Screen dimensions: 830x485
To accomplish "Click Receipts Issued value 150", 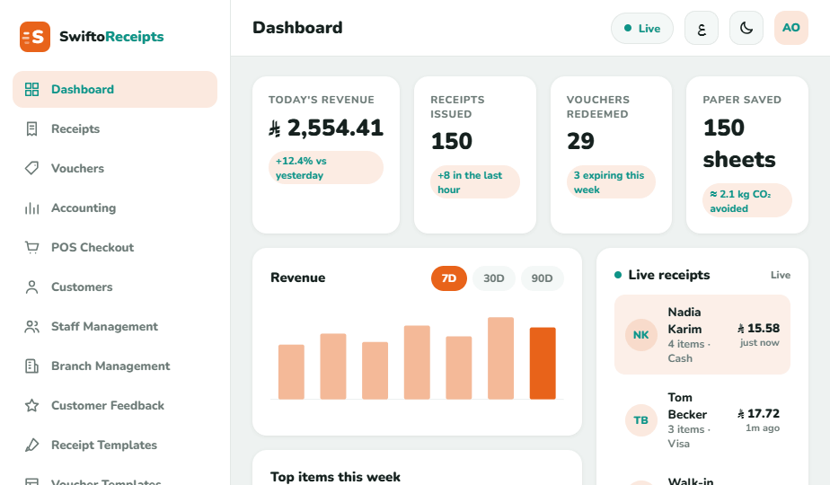I will point(452,141).
